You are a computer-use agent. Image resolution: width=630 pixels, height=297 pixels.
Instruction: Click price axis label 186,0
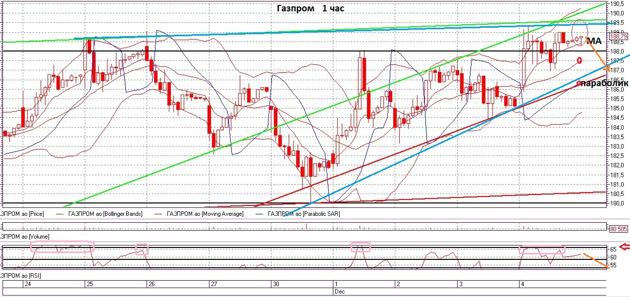(x=617, y=90)
